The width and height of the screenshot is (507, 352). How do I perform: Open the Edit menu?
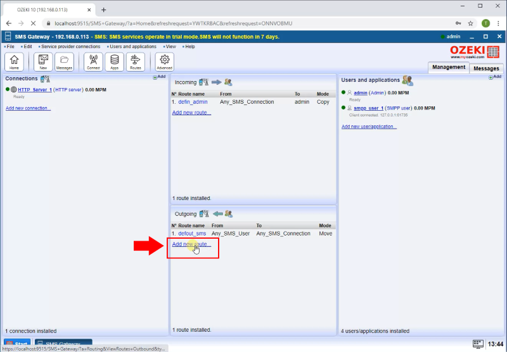point(27,46)
